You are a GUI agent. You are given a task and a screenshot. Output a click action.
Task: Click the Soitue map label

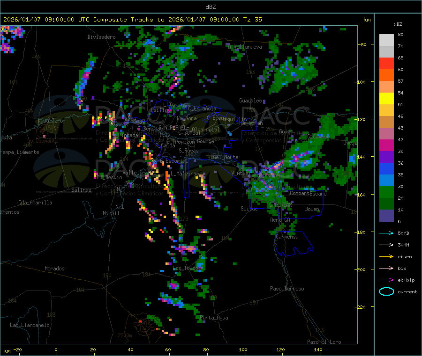click(x=249, y=209)
